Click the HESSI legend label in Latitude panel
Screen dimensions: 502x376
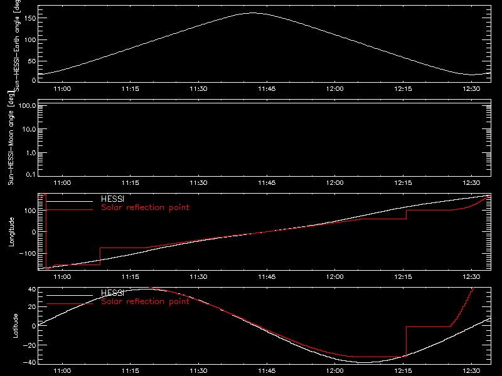(x=112, y=293)
